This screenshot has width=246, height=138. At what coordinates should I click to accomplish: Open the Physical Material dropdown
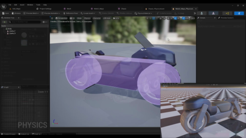[143, 13]
